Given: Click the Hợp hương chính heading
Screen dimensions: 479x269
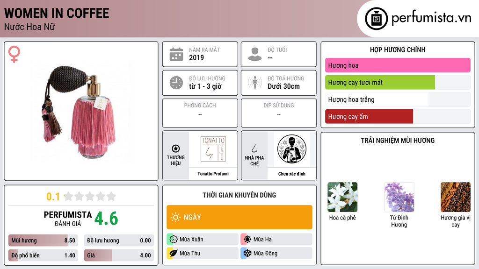Looking at the screenshot, I should point(398,50).
